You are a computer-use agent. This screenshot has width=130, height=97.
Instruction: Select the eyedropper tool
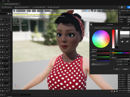coord(127,41)
